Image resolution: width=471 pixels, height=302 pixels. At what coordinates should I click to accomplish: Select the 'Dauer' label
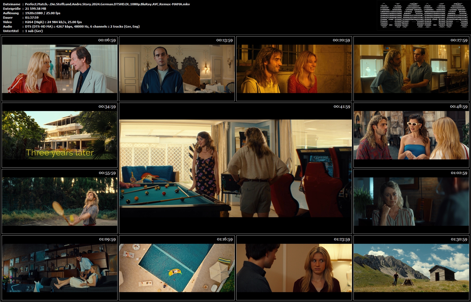pos(8,18)
